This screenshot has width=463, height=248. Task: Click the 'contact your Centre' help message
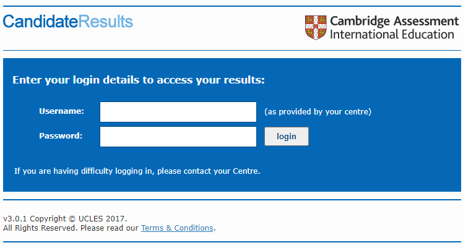pos(137,171)
